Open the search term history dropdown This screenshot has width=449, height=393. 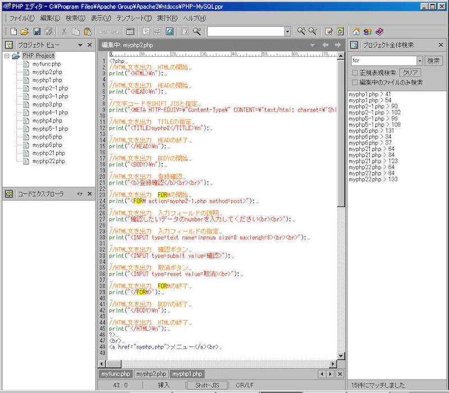(x=419, y=61)
